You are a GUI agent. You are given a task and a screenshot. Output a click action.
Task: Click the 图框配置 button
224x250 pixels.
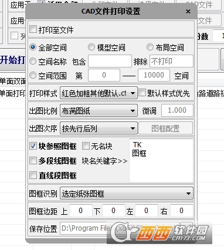pos(166,129)
